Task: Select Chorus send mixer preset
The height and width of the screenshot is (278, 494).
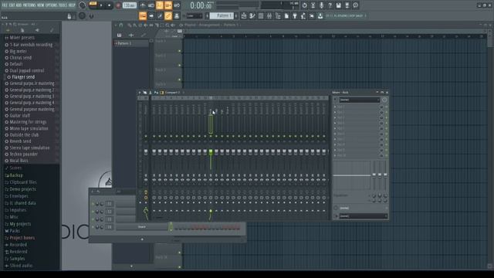Action: (x=21, y=58)
